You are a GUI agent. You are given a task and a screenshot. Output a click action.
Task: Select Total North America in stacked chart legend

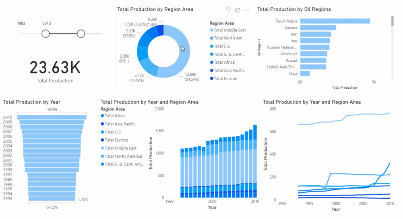click(x=121, y=156)
